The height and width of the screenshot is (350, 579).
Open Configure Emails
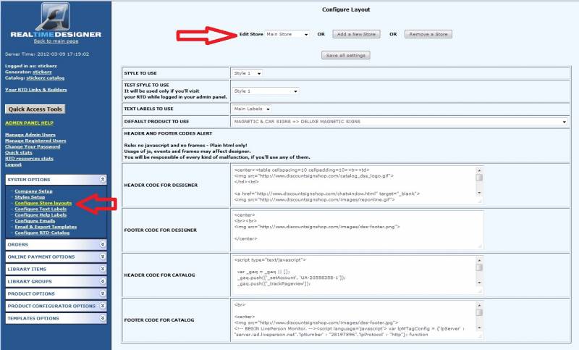pyautogui.click(x=35, y=221)
